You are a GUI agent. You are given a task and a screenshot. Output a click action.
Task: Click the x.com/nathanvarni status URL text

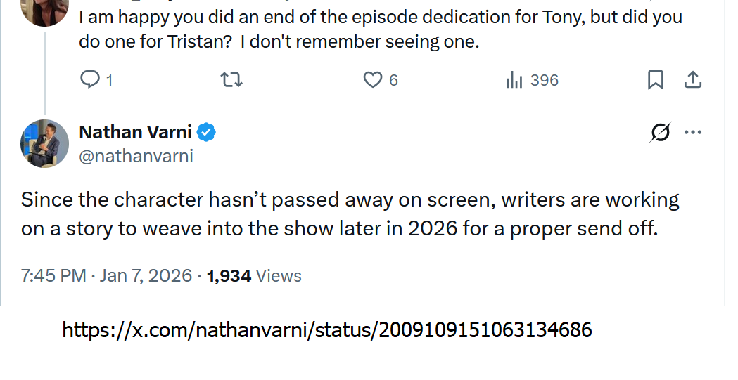[x=327, y=329]
